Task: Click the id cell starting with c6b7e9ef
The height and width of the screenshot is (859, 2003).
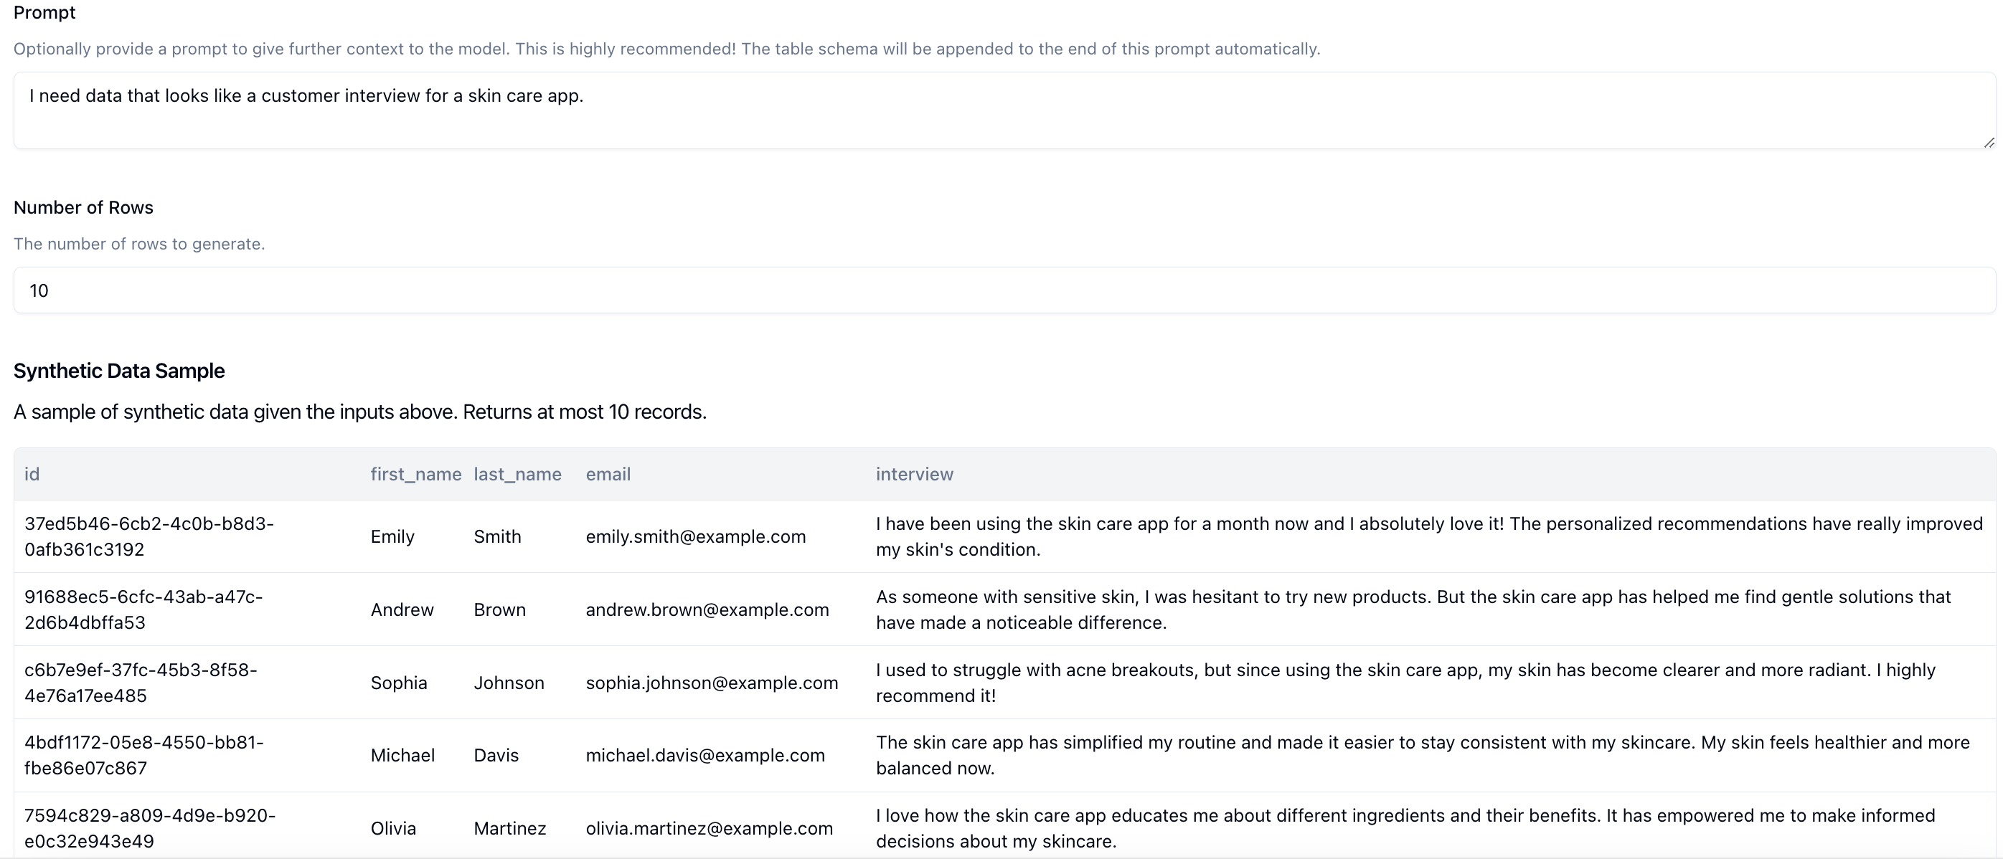Action: coord(141,683)
